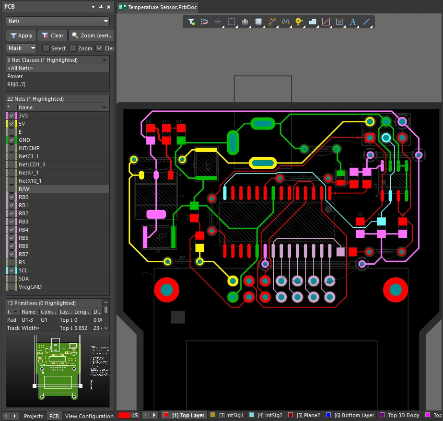Tick the R/W net checkbox
This screenshot has width=443, height=421.
tap(12, 189)
